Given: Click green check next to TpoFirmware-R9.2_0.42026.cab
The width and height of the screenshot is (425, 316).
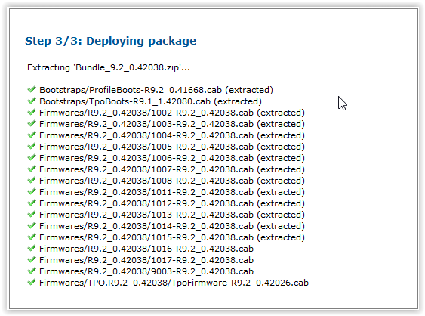Looking at the screenshot, I should coord(32,282).
